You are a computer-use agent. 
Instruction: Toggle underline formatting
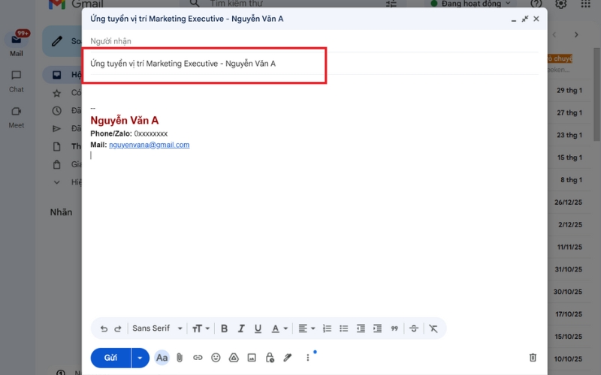point(258,328)
